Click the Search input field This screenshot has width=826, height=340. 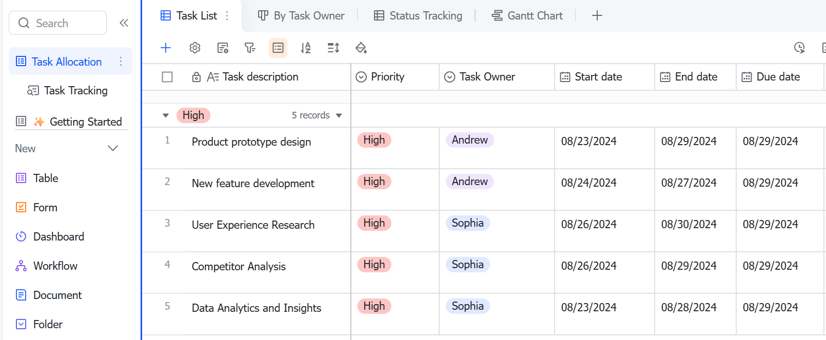58,23
